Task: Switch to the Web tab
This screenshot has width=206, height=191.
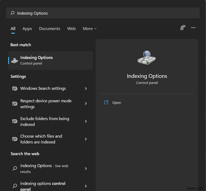Action: tap(72, 29)
